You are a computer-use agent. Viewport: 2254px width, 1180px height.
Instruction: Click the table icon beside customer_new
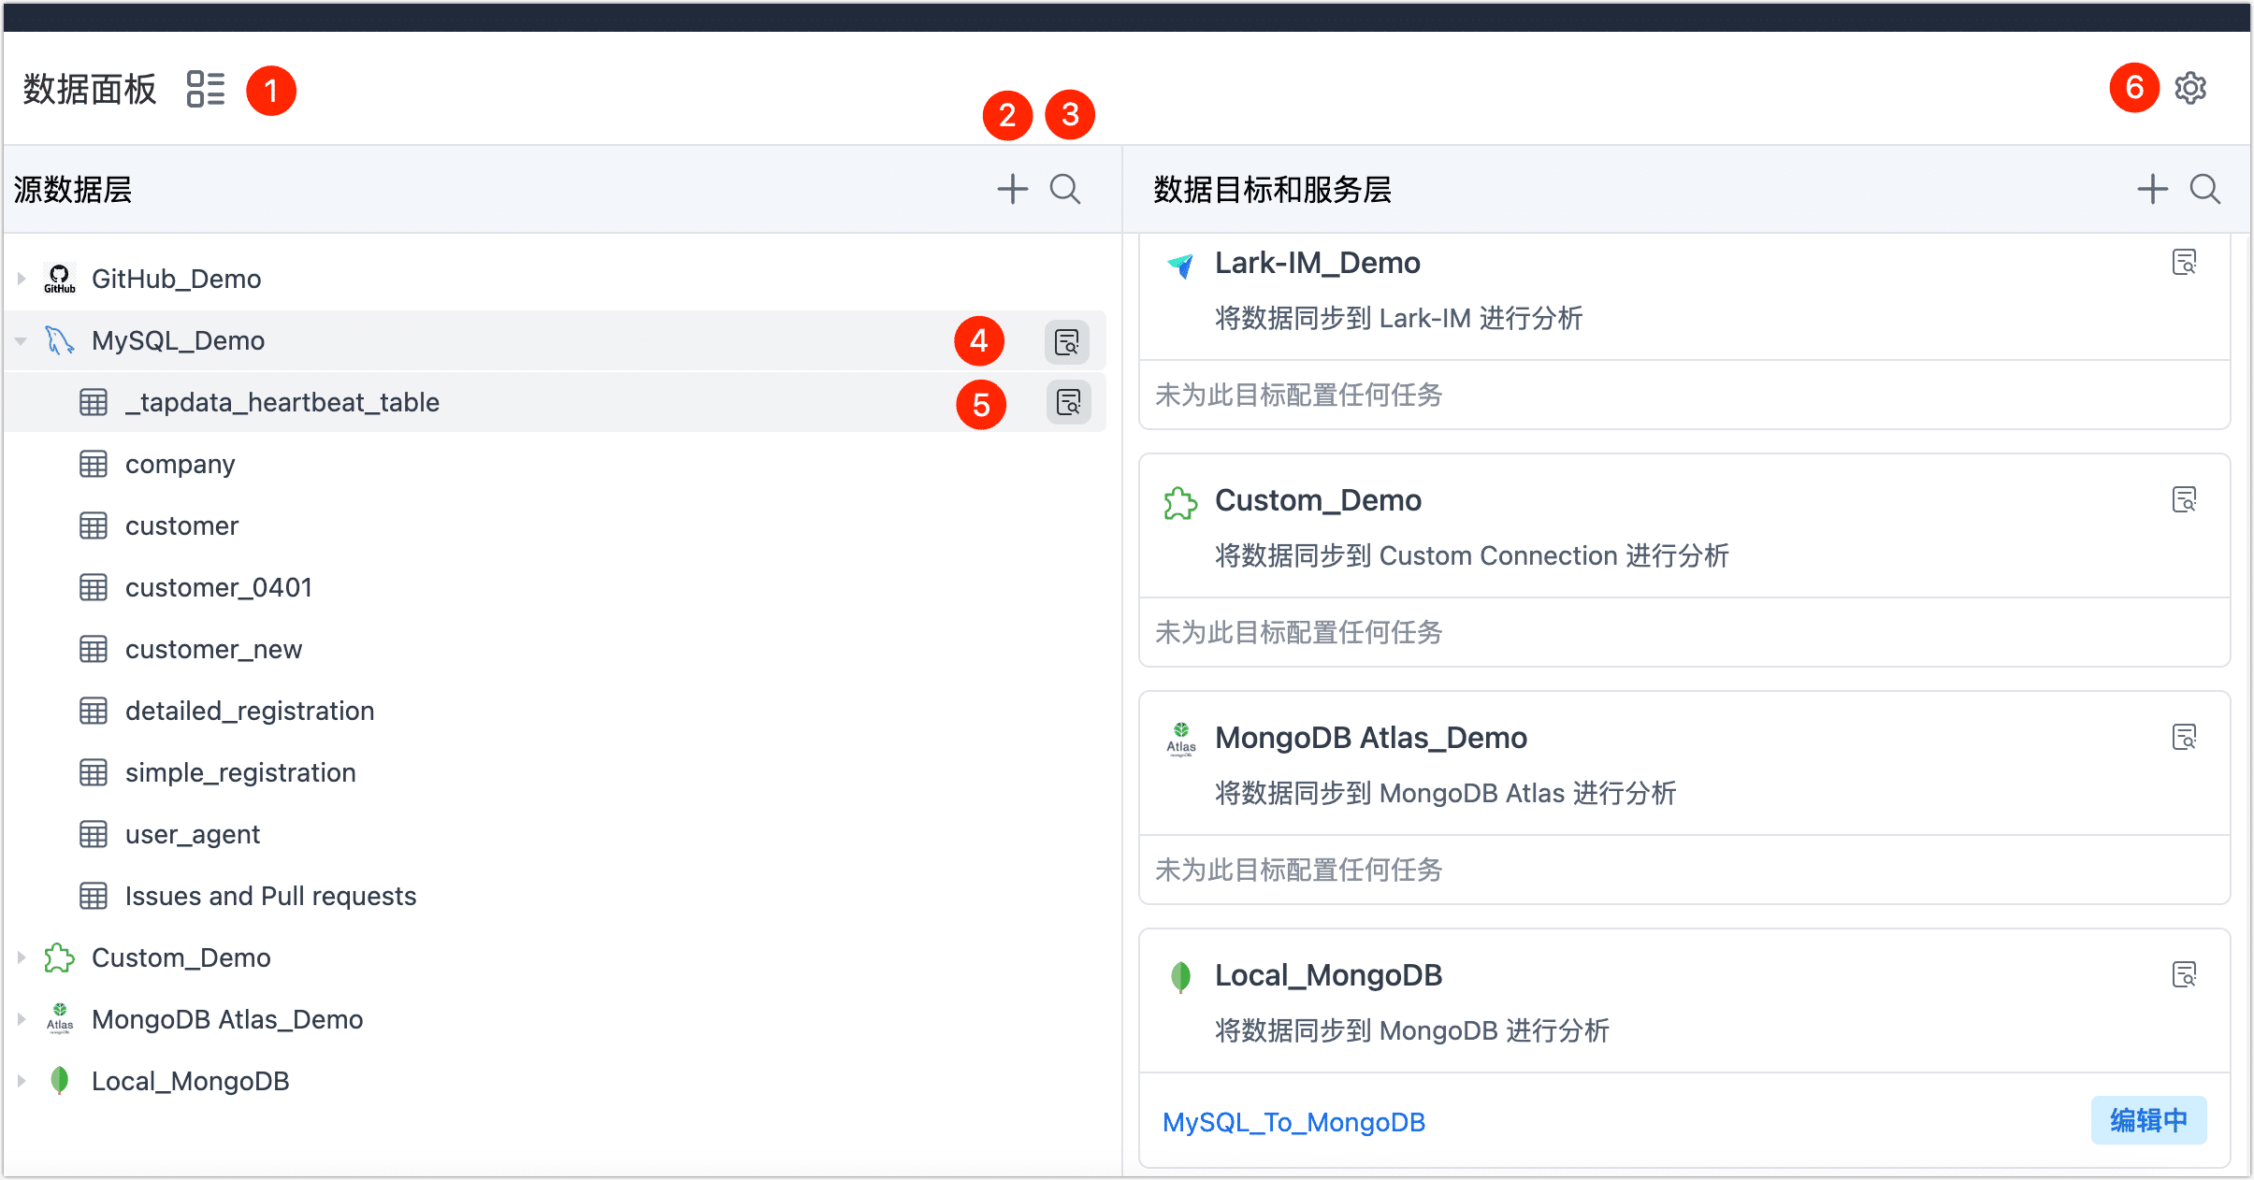click(x=94, y=649)
